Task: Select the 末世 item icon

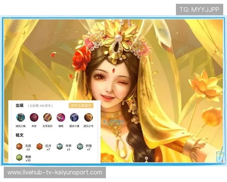Action: (34, 117)
